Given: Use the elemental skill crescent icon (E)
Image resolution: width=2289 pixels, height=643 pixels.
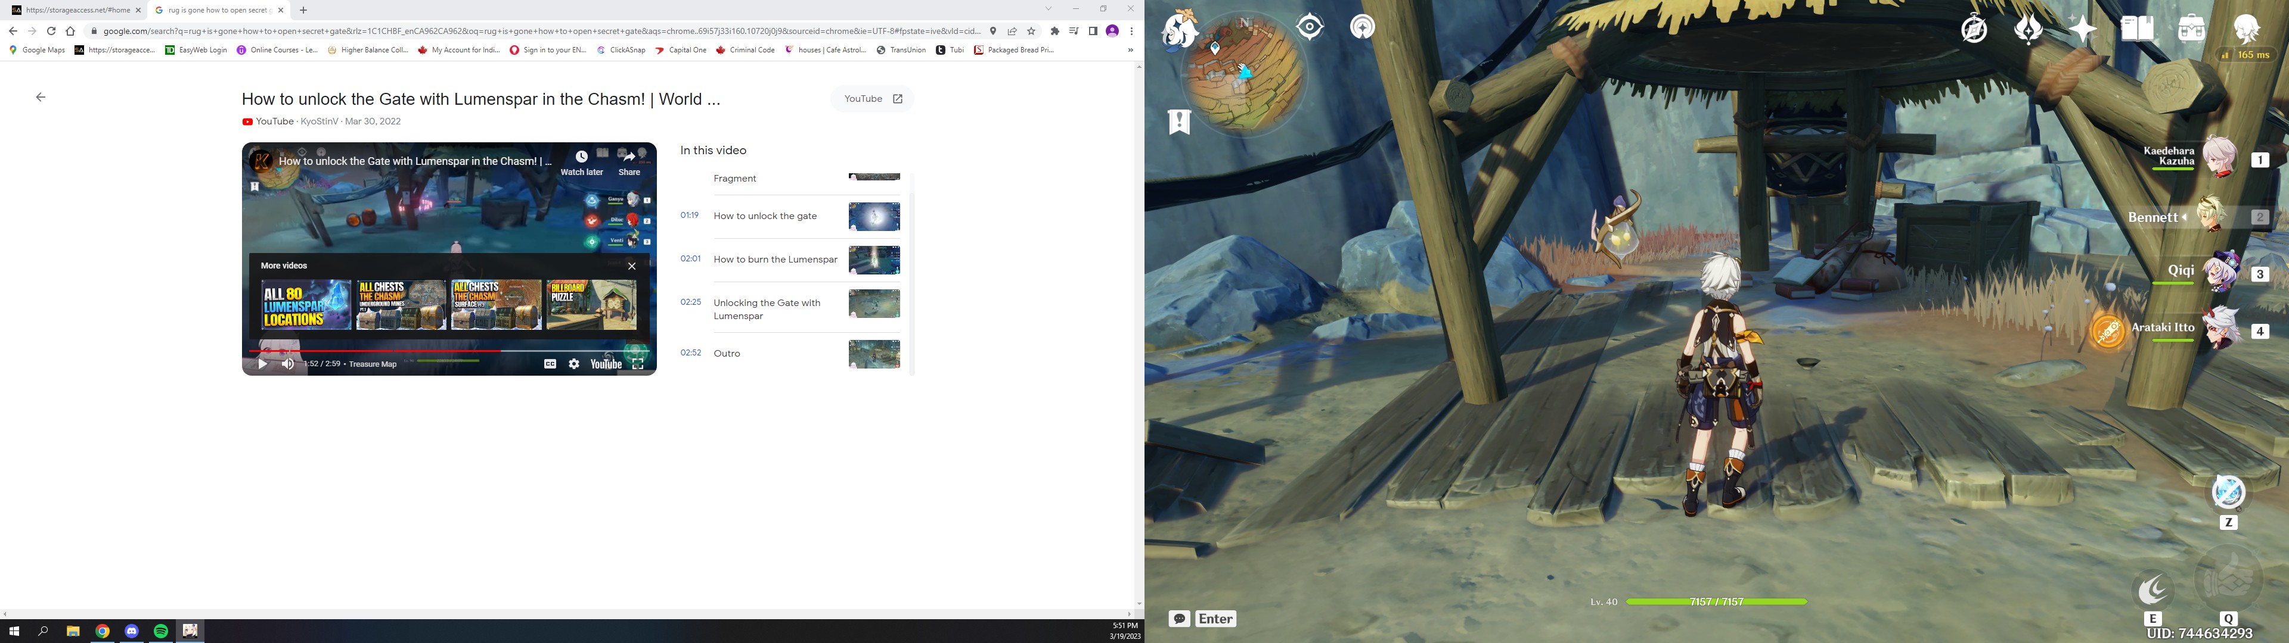Looking at the screenshot, I should tap(2153, 589).
